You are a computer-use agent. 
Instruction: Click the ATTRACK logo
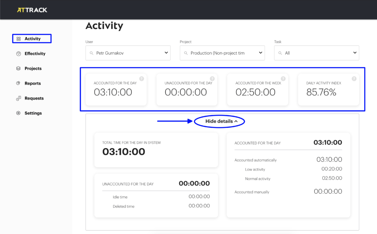point(32,10)
